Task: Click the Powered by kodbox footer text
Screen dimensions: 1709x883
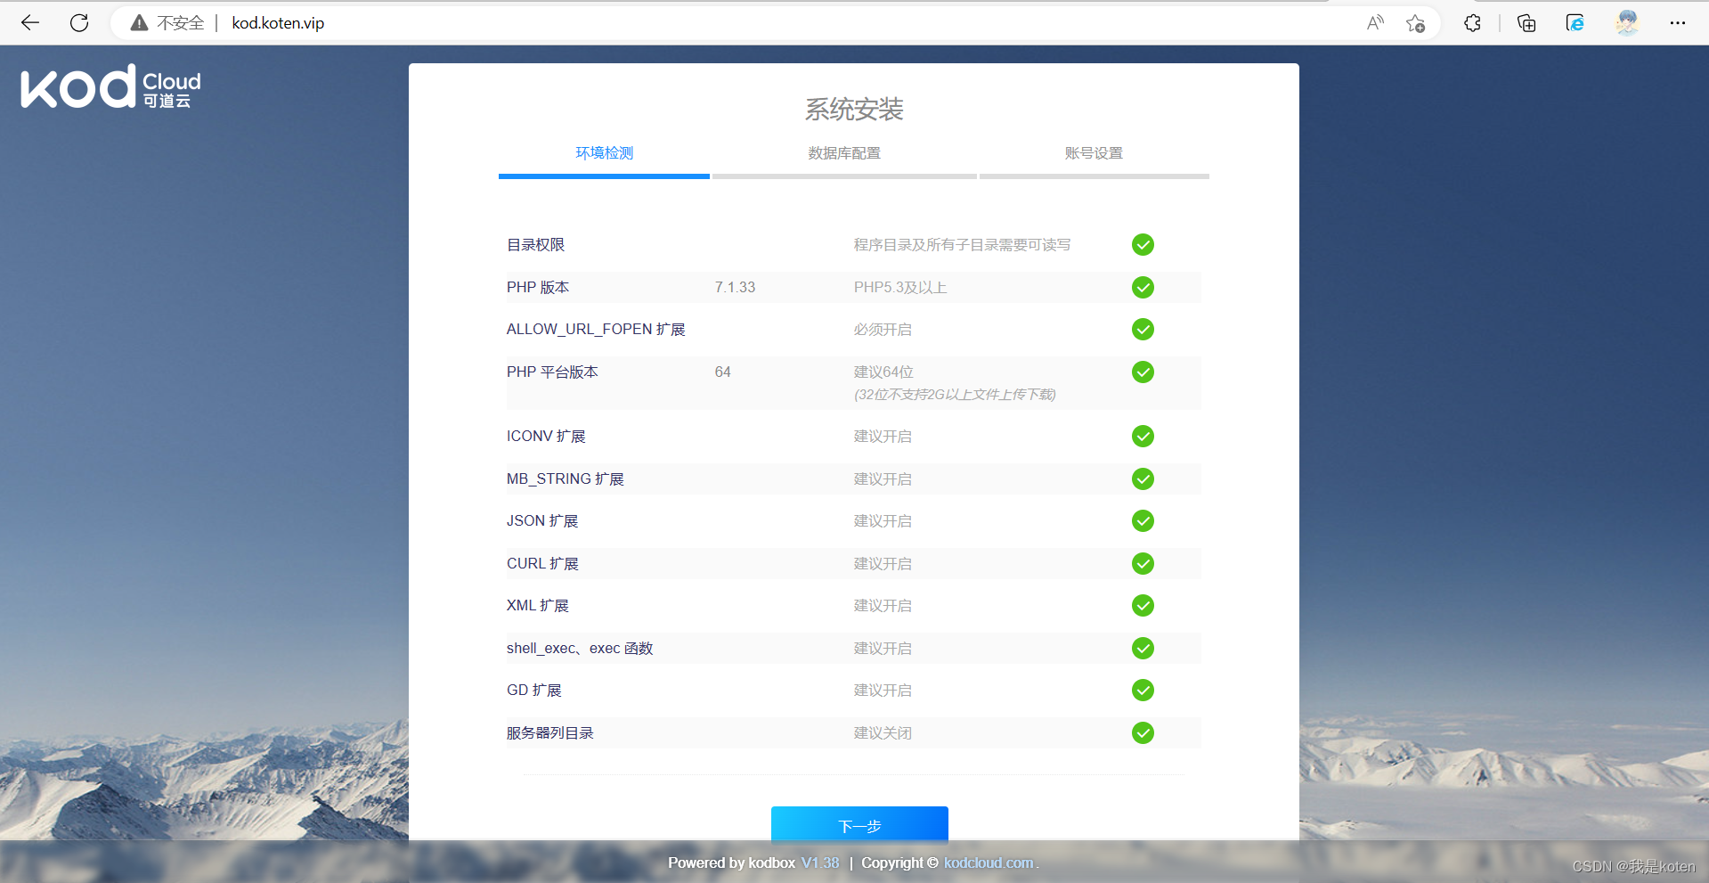Action: [731, 863]
